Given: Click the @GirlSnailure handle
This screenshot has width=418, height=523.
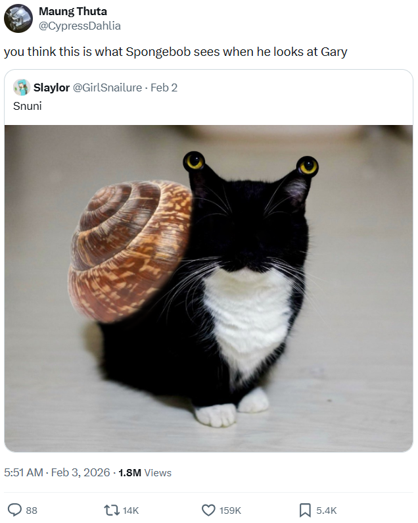Looking at the screenshot, I should (x=107, y=87).
